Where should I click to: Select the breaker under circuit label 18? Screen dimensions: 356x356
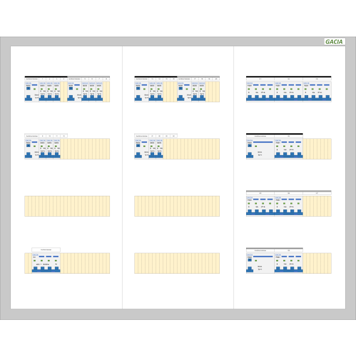coord(202,92)
